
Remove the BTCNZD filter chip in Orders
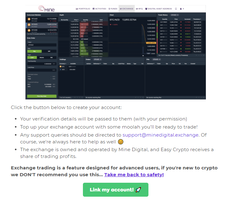[101, 59]
